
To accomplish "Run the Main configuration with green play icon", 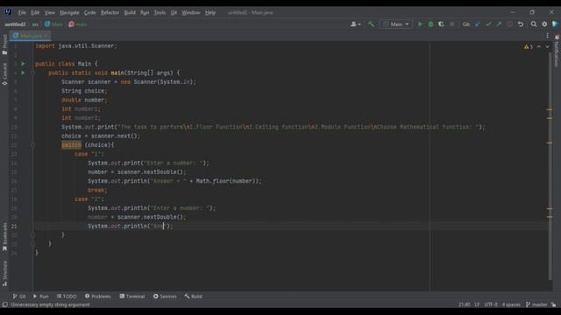I will pos(420,24).
